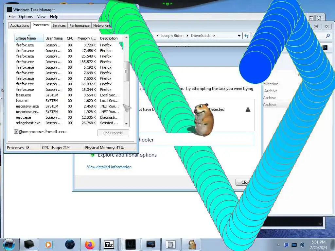Select the lsm.exe process row
This screenshot has height=251, width=335.
pos(69,101)
